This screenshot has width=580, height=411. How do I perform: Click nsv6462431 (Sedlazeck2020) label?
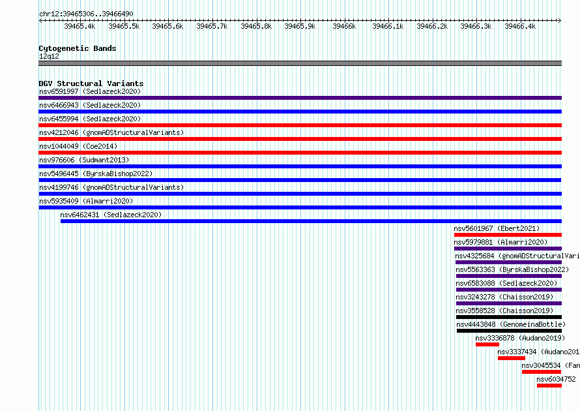click(x=111, y=215)
